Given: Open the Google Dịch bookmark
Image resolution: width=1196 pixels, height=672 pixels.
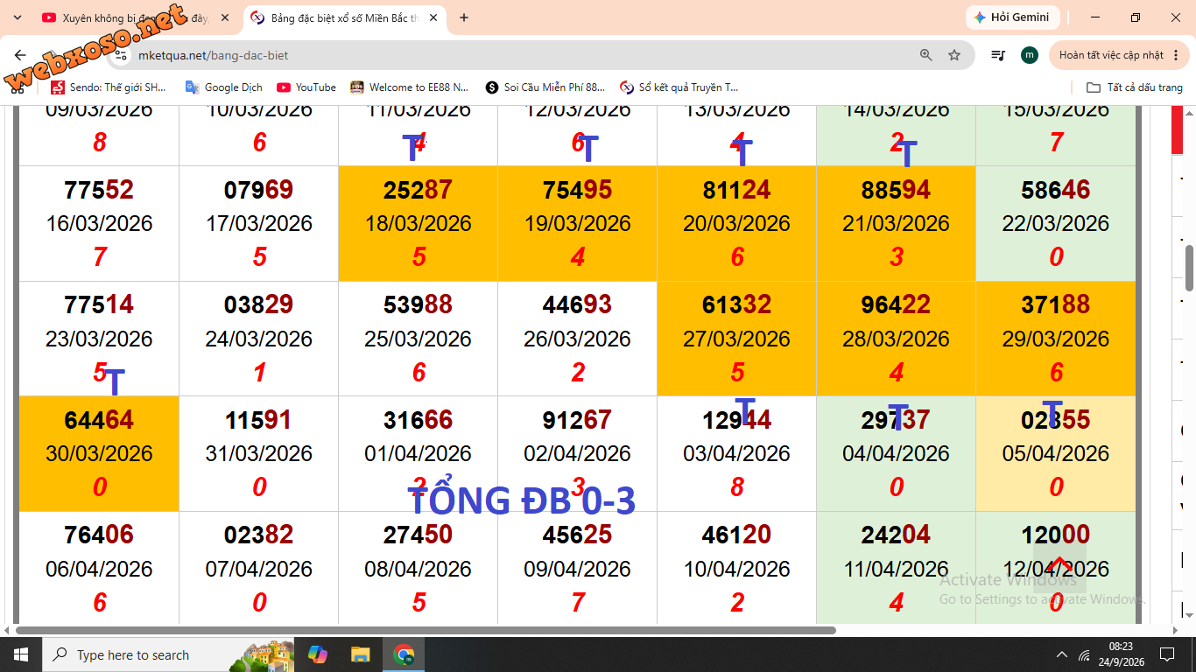Looking at the screenshot, I should click(x=224, y=87).
